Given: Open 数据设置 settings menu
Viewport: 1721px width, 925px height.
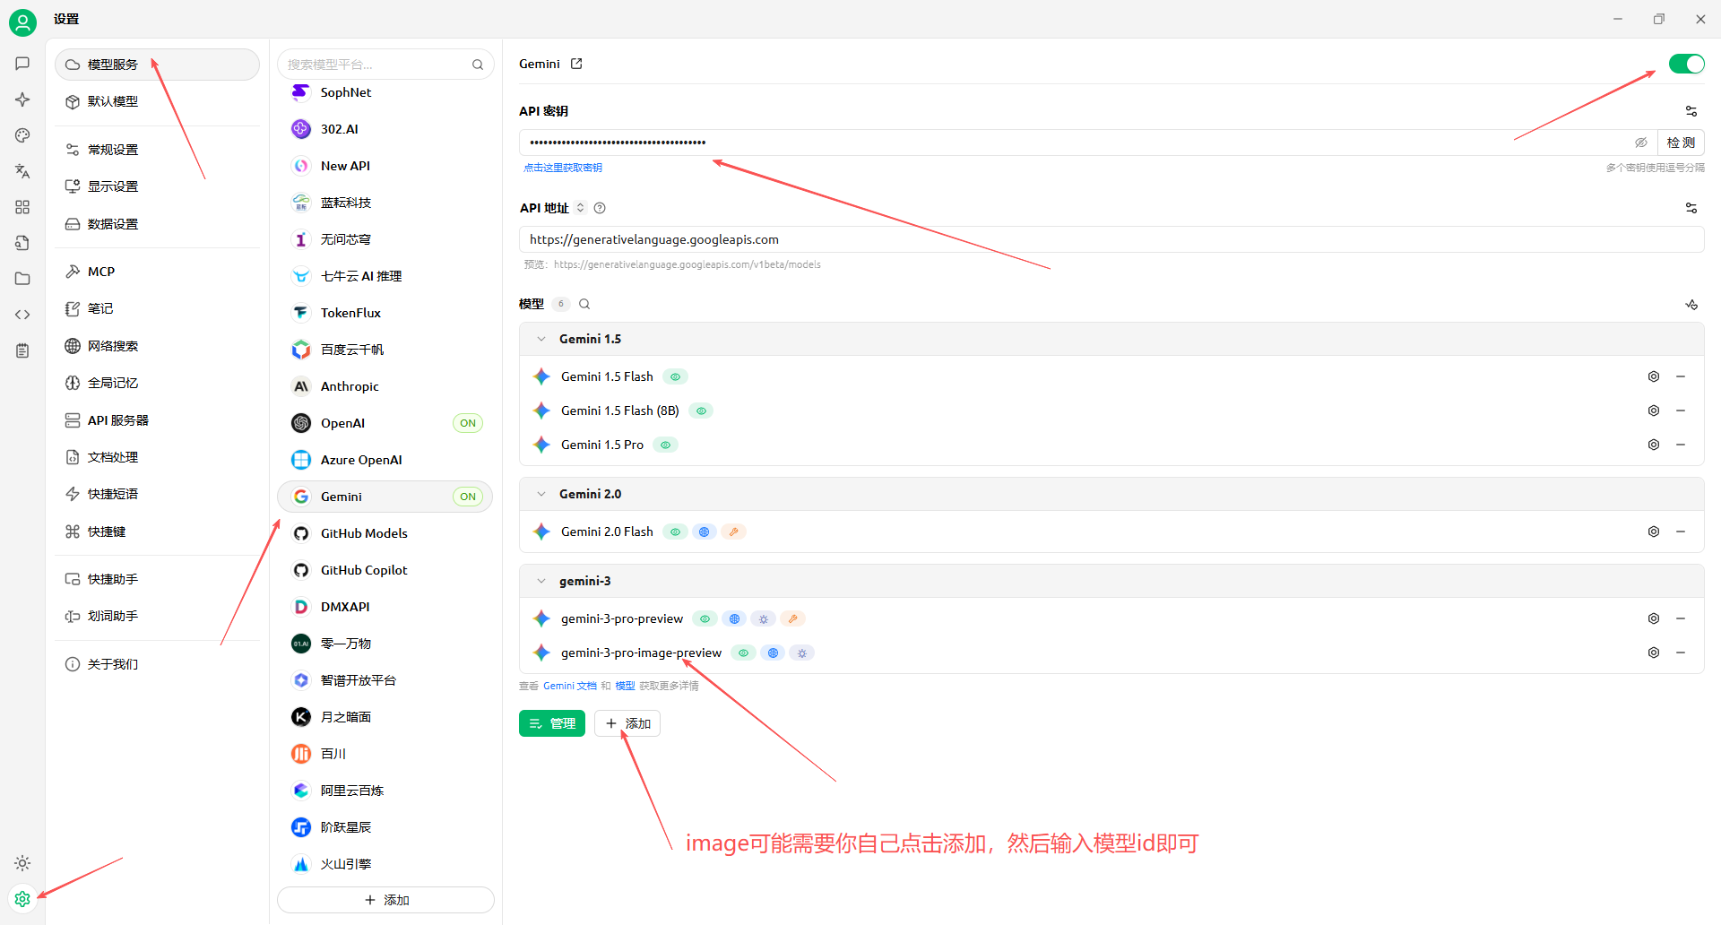Looking at the screenshot, I should click(x=157, y=224).
